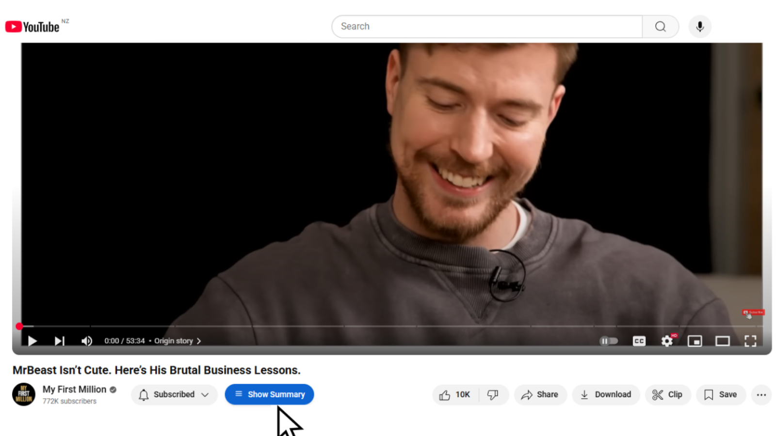
Task: Click the search magnifier button
Action: coord(660,27)
